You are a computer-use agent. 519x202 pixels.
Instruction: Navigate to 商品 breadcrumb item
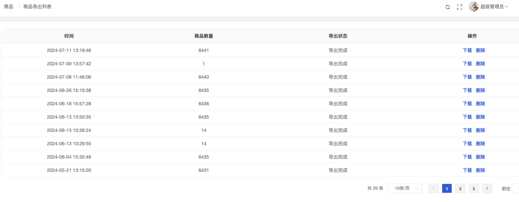pos(9,7)
